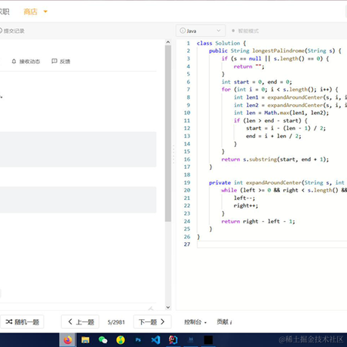Click the 'int len1' declaration on line 8
The width and height of the screenshot is (347, 347).
tap(290, 97)
